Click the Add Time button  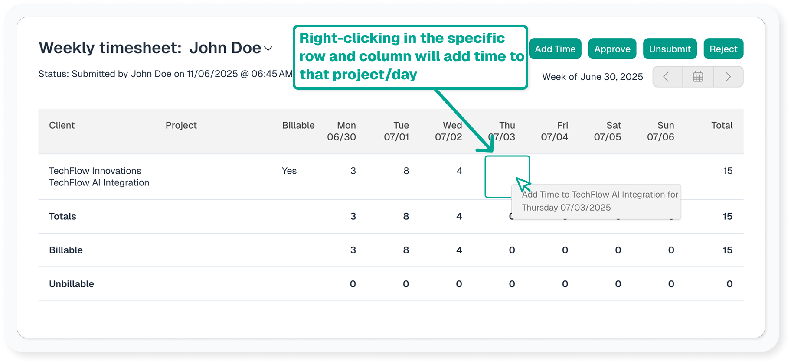pos(555,49)
